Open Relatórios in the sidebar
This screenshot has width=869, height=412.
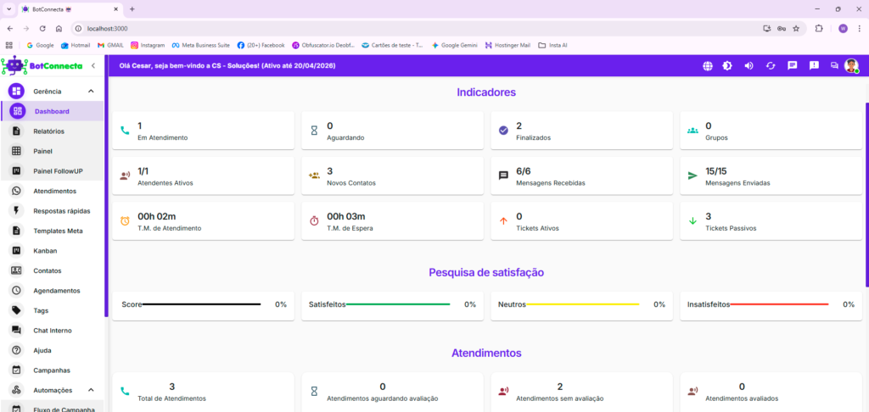[52, 131]
